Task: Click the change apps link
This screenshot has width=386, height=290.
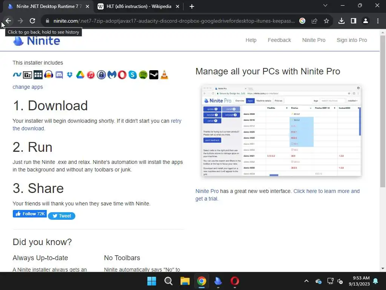Action: click(x=28, y=87)
